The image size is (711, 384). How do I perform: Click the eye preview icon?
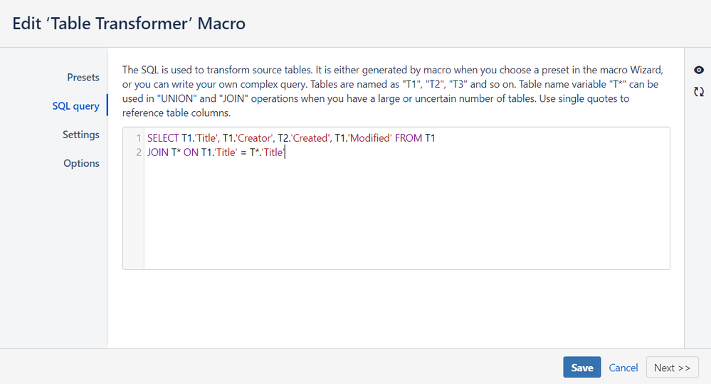(699, 70)
